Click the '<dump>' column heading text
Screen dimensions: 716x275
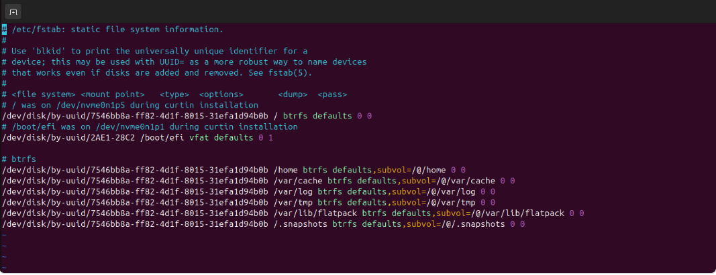point(292,94)
